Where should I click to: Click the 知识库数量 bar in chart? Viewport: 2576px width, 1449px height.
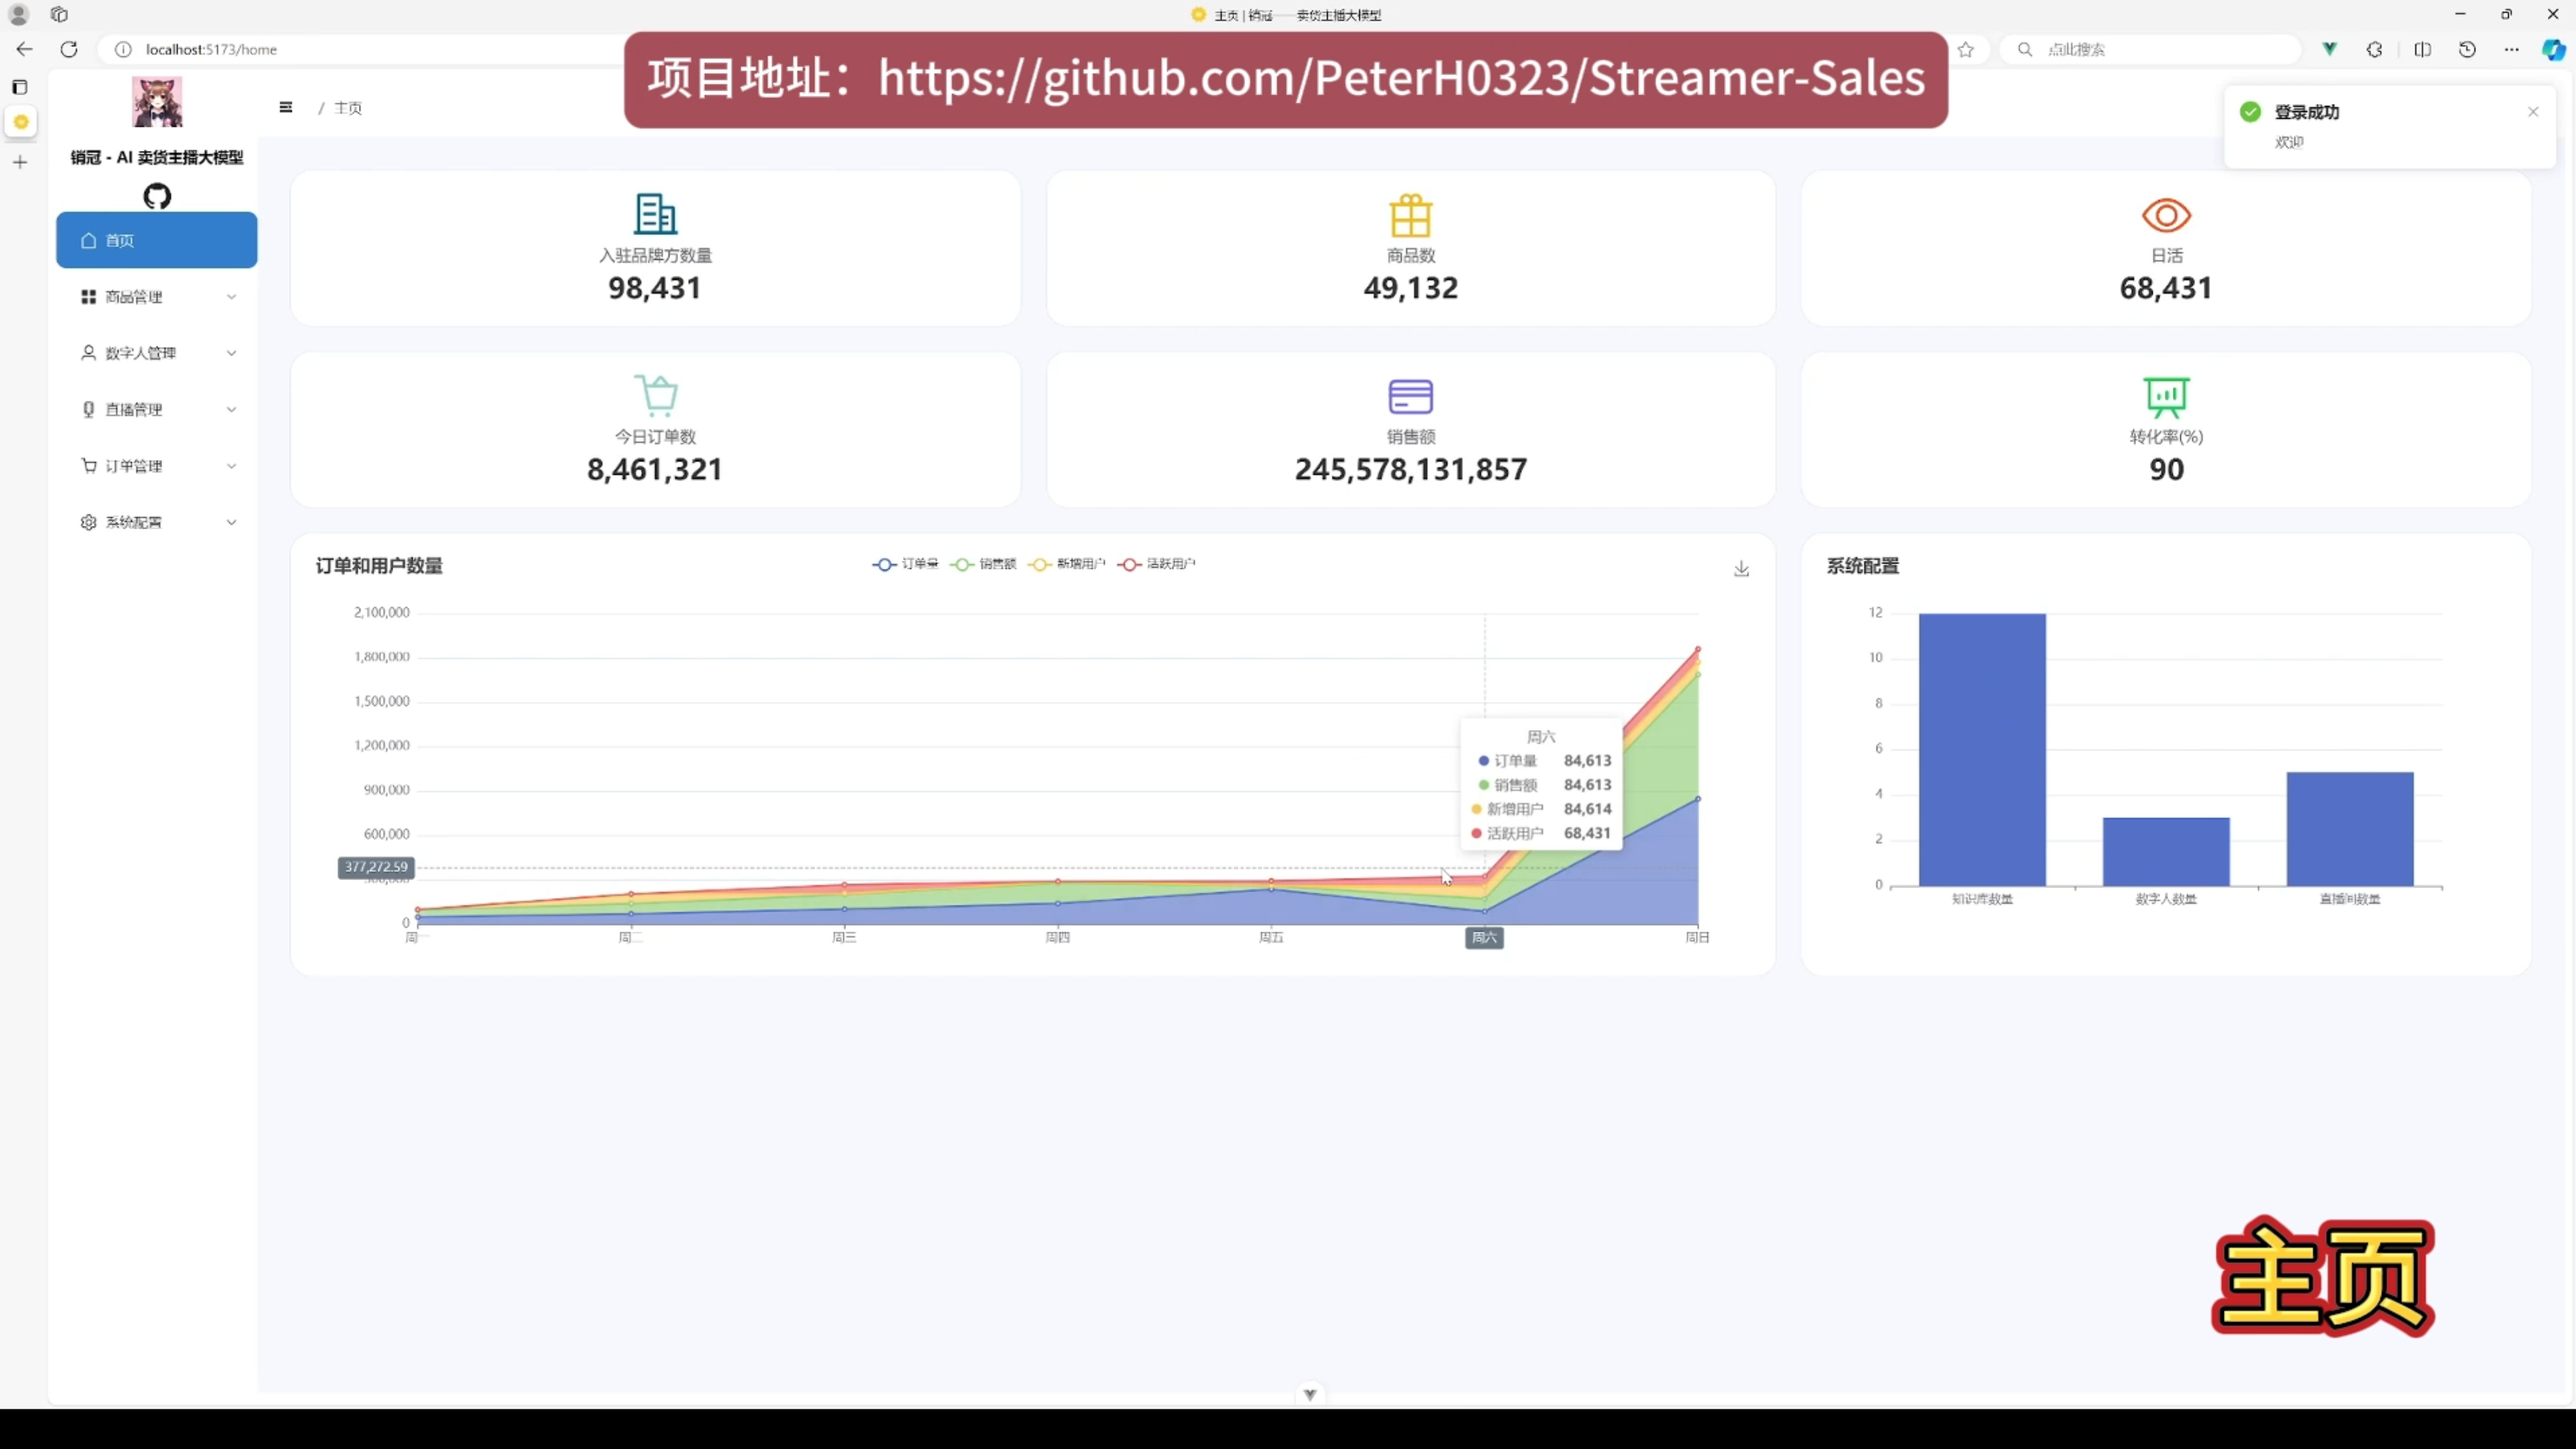tap(1982, 750)
